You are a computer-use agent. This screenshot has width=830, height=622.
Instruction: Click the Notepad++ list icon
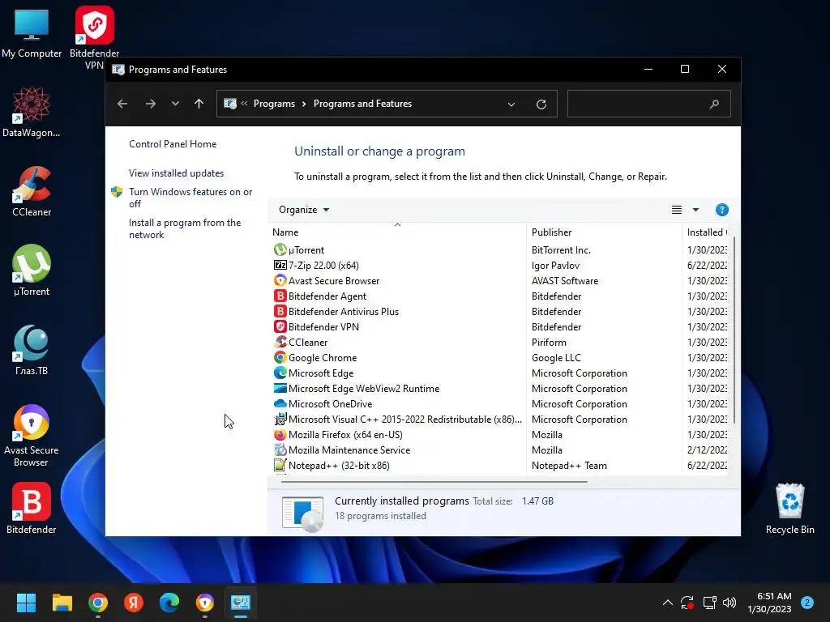tap(280, 465)
